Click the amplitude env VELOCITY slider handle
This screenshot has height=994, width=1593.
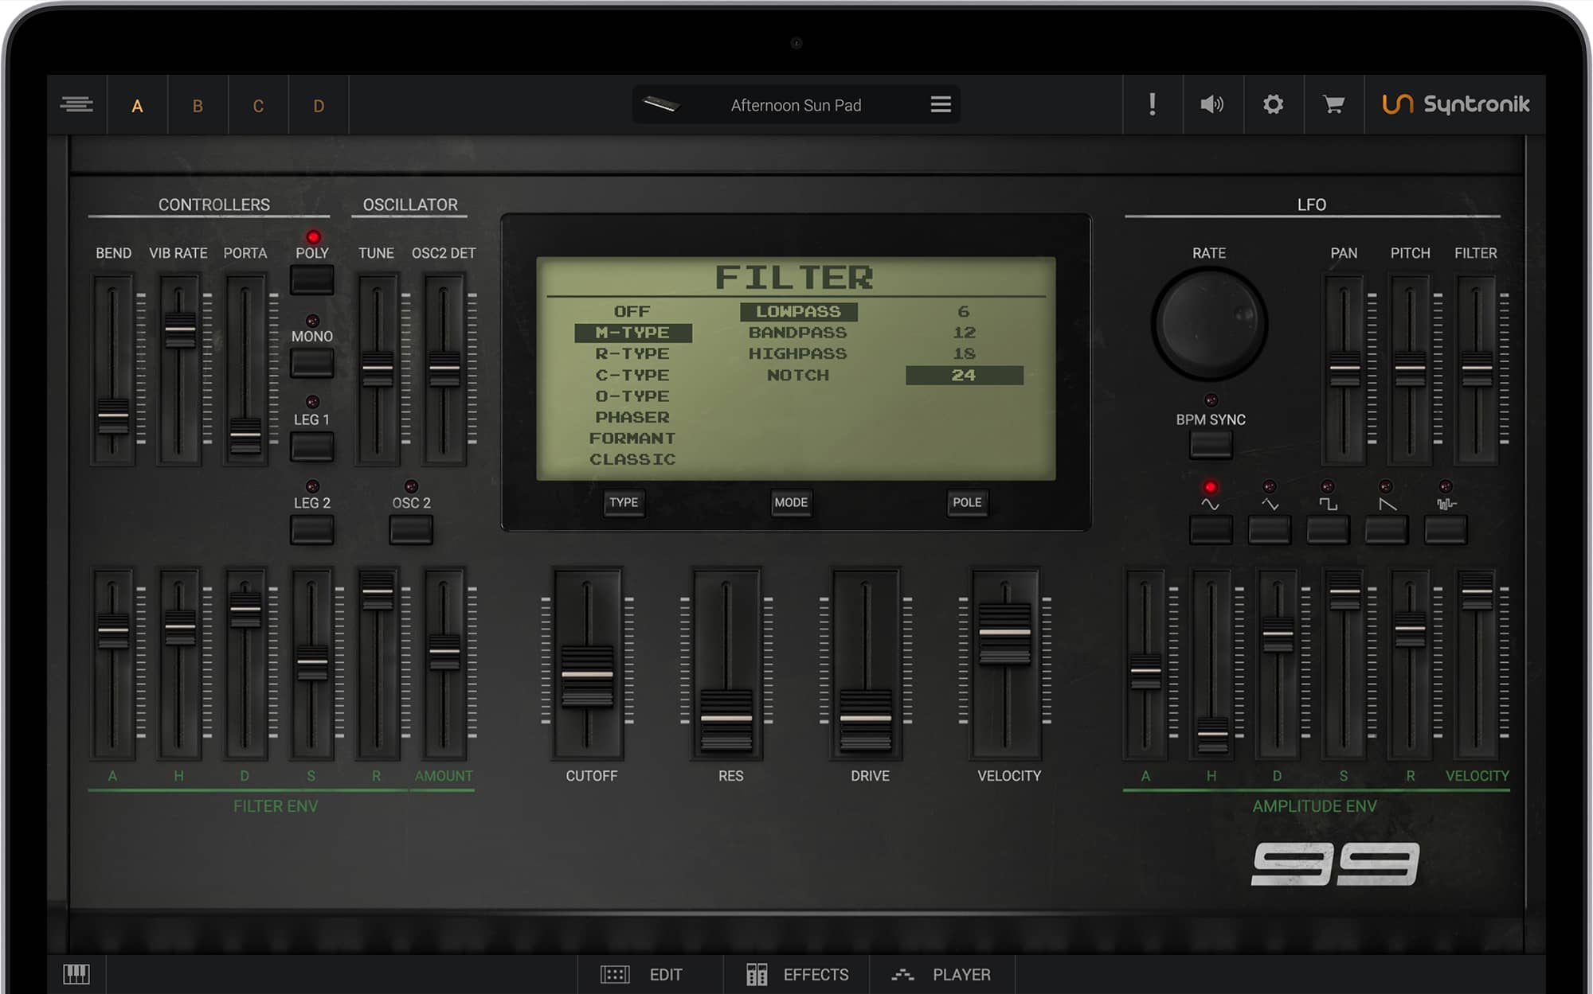point(1477,591)
